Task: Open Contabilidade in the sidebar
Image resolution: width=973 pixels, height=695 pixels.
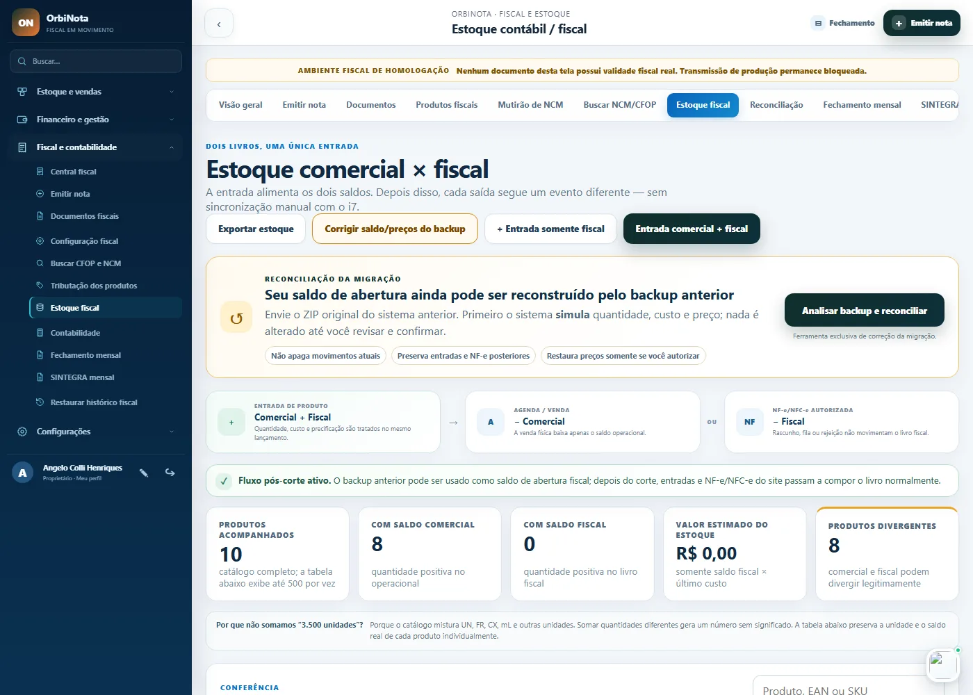Action: 106,333
